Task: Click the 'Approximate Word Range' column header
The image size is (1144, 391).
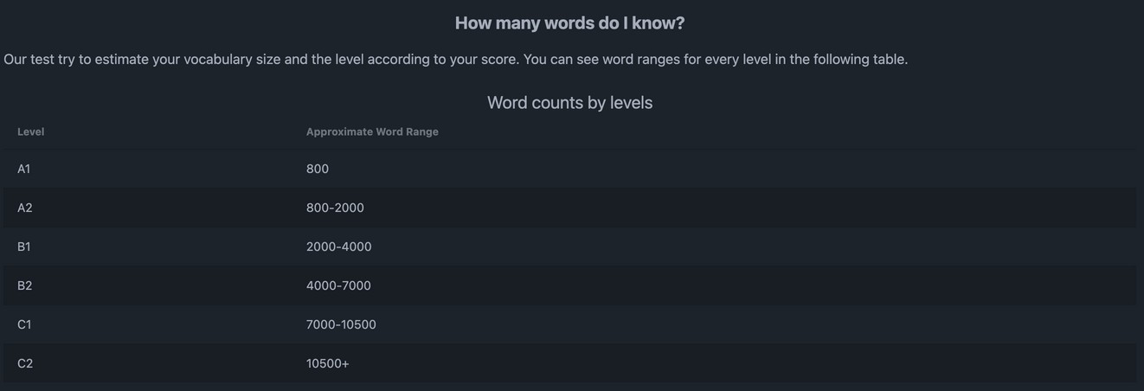Action: [372, 131]
